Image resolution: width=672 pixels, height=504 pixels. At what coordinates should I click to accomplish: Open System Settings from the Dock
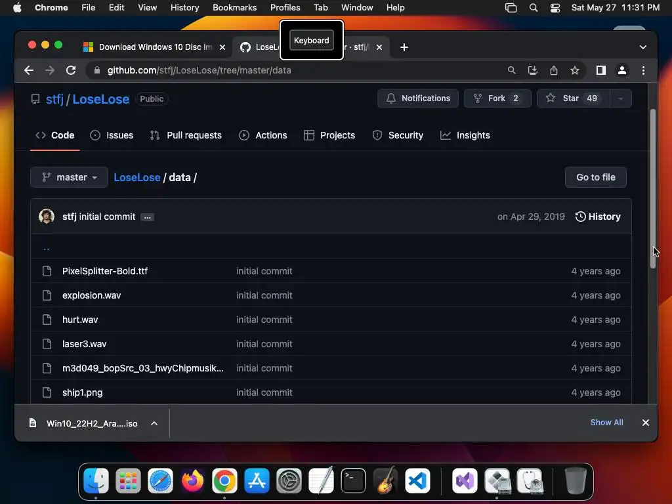[x=289, y=481]
